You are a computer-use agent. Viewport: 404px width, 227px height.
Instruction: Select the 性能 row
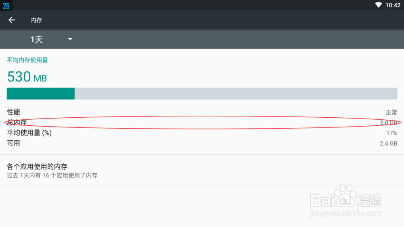(x=202, y=112)
